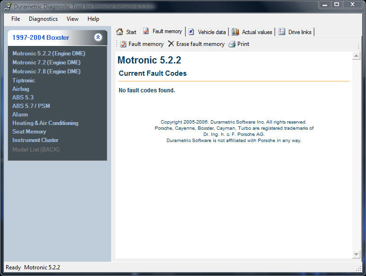This screenshot has height=276, width=366.
Task: Close the Durametric window
Action: 352,4
